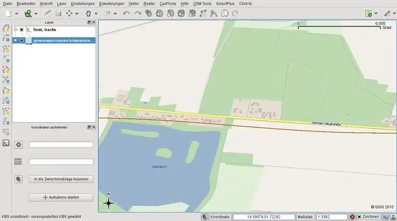Expand the hidden file toolbar chevron
Image resolution: width=397 pixels, height=221 pixels.
(16, 13)
